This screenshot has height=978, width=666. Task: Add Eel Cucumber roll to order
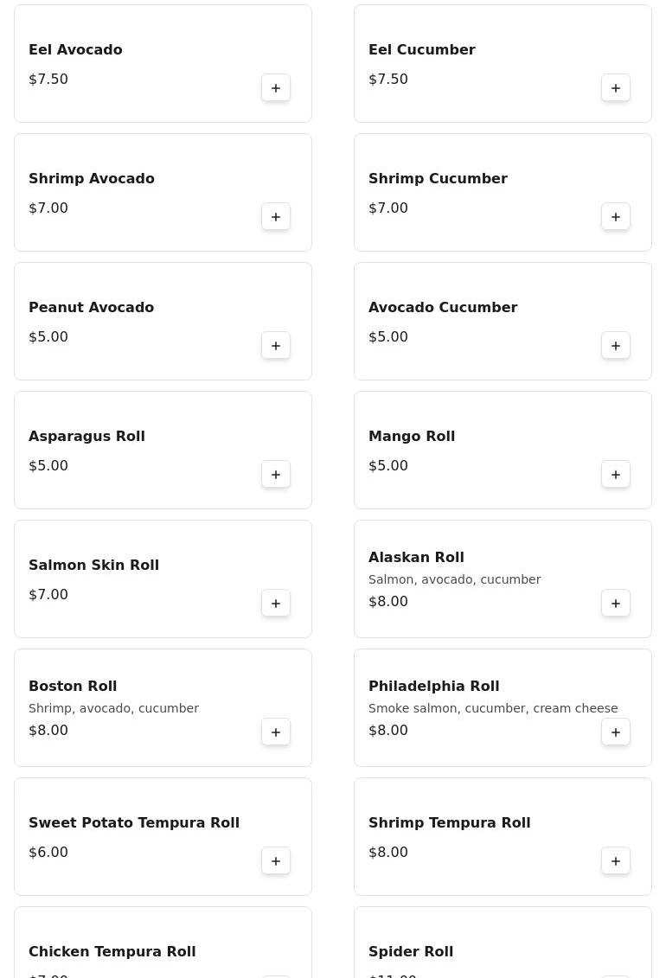click(616, 88)
